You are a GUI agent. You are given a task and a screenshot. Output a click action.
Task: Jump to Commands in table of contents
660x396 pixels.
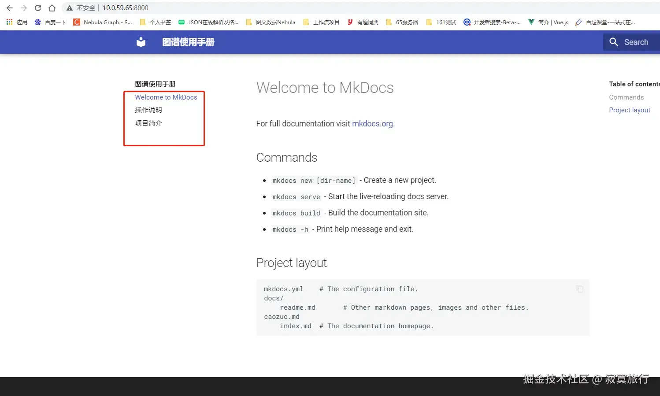pyautogui.click(x=626, y=97)
